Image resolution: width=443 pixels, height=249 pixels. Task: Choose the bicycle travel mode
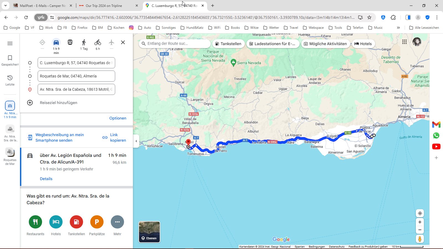98,43
